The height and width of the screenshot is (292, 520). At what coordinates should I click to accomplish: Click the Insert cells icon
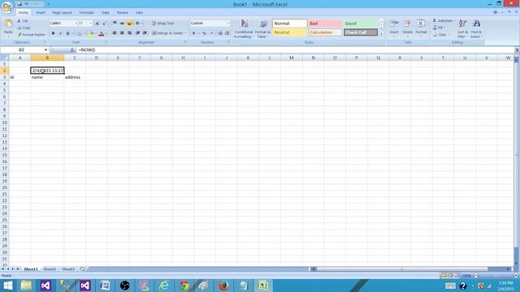point(394,24)
